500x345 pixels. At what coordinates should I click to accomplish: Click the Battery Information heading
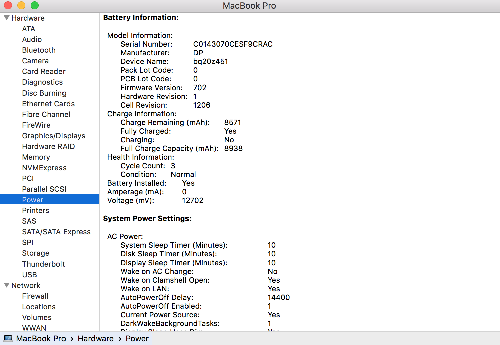[141, 17]
